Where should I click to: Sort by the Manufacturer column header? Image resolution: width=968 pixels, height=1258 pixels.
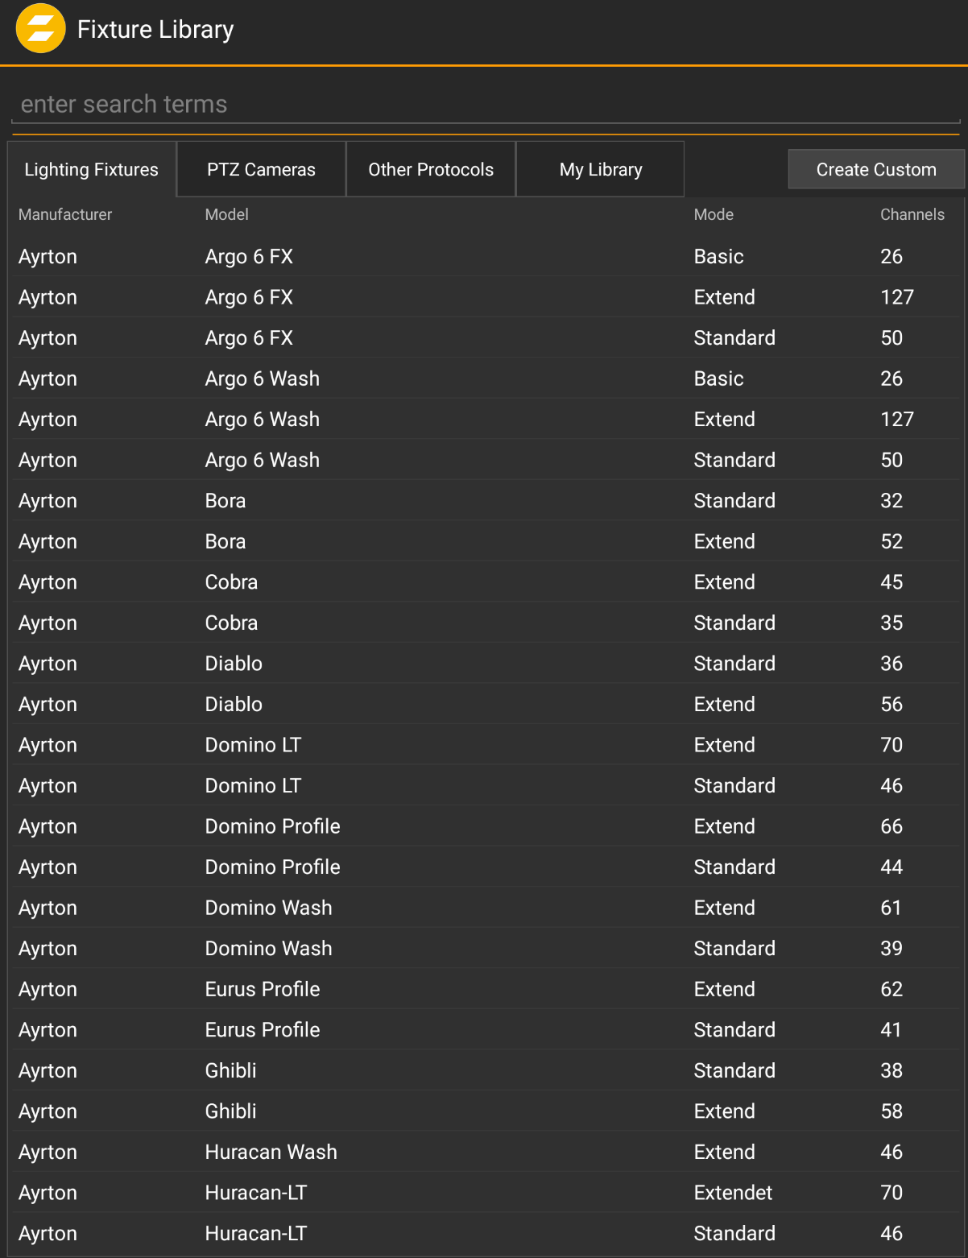click(65, 214)
